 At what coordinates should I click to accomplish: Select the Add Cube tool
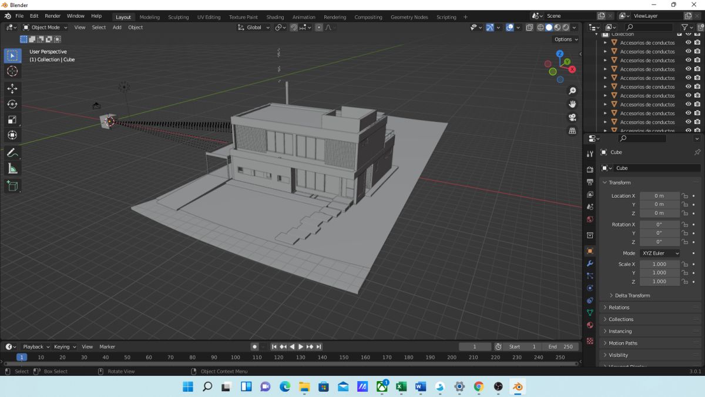12,186
